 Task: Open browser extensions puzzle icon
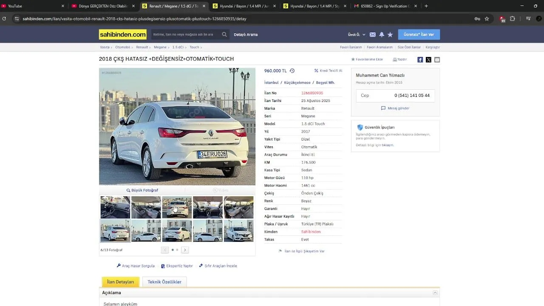tap(513, 19)
